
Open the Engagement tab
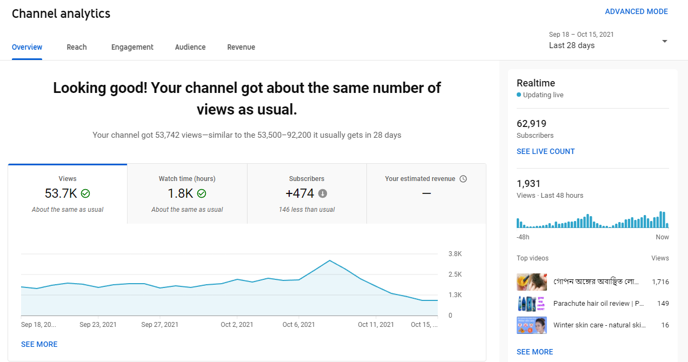132,47
